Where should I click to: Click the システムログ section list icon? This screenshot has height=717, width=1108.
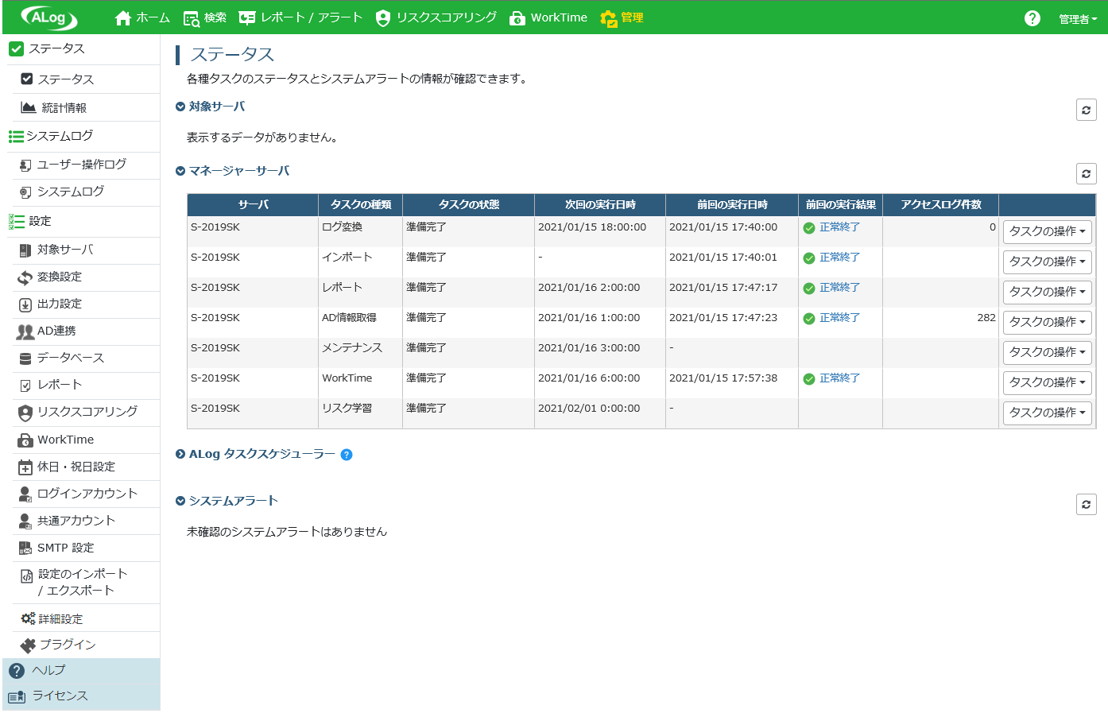[16, 137]
